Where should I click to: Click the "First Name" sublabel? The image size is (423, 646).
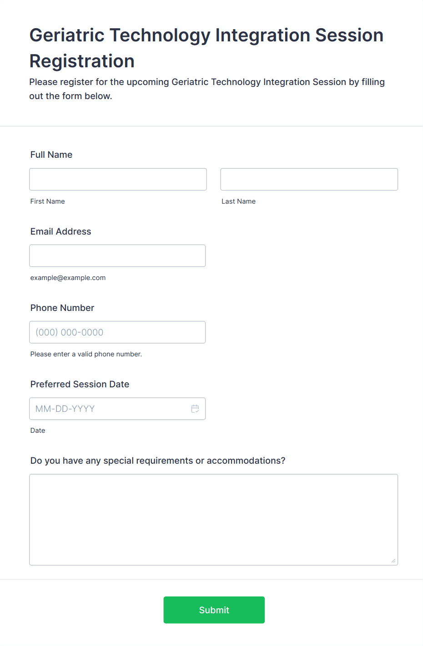coord(48,201)
